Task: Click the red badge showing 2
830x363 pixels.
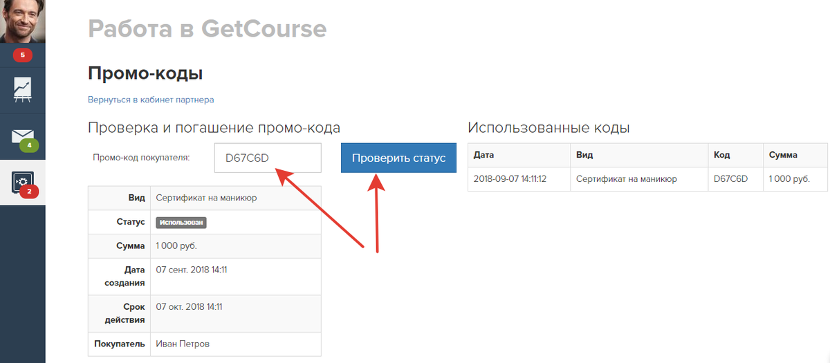Action: (x=29, y=192)
